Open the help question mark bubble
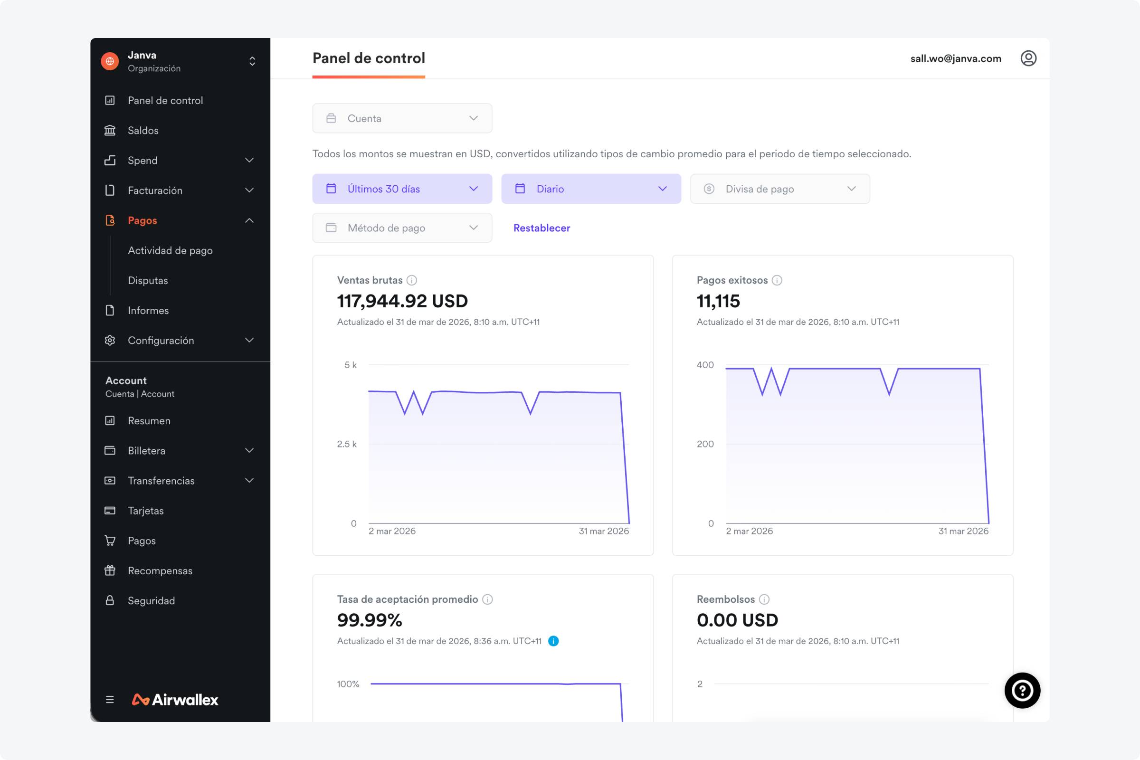Image resolution: width=1140 pixels, height=760 pixels. [1023, 690]
